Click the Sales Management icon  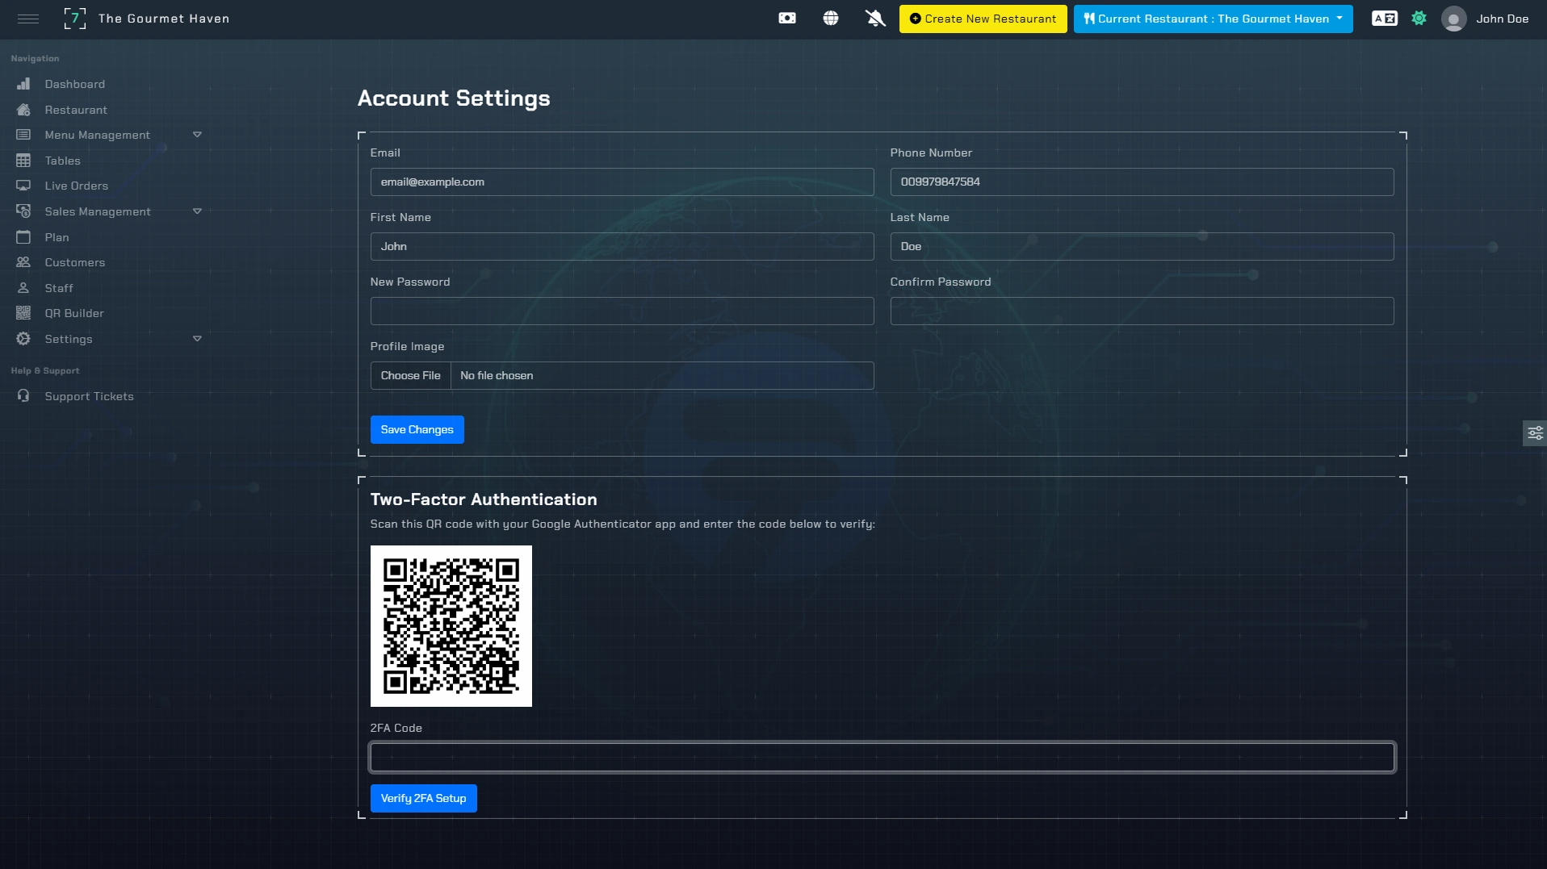23,211
